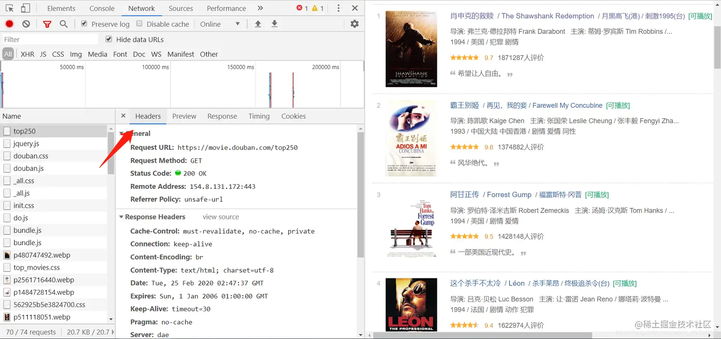Filter requests by Doc
Image resolution: width=721 pixels, height=339 pixels.
tap(139, 54)
